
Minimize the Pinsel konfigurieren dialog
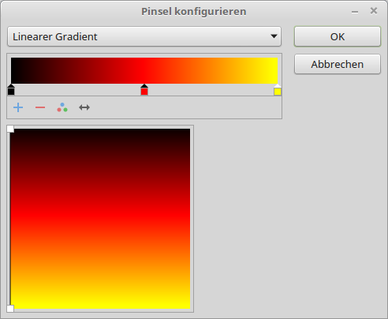tap(355, 12)
